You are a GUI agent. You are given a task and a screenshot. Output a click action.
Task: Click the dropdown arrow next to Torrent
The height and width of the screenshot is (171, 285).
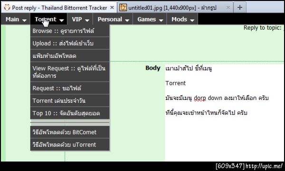pyautogui.click(x=62, y=20)
